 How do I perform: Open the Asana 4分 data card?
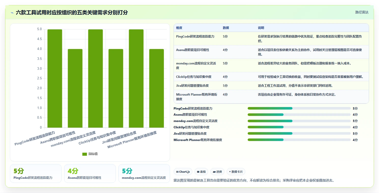(90, 173)
